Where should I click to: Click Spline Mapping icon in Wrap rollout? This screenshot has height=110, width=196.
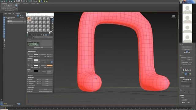[185, 92]
